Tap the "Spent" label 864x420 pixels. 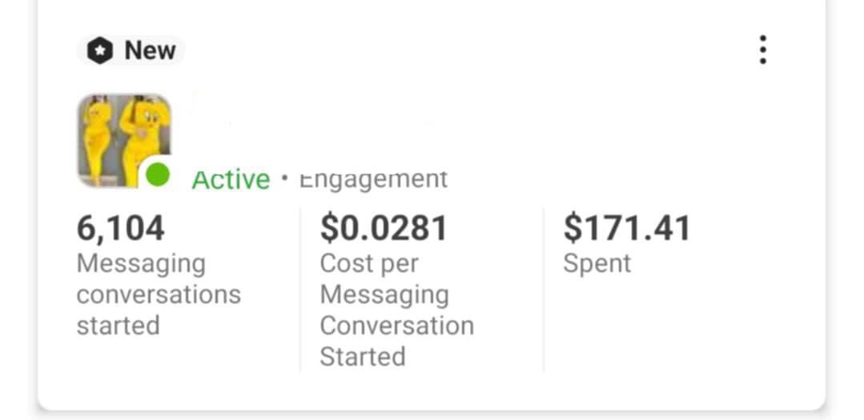(597, 263)
